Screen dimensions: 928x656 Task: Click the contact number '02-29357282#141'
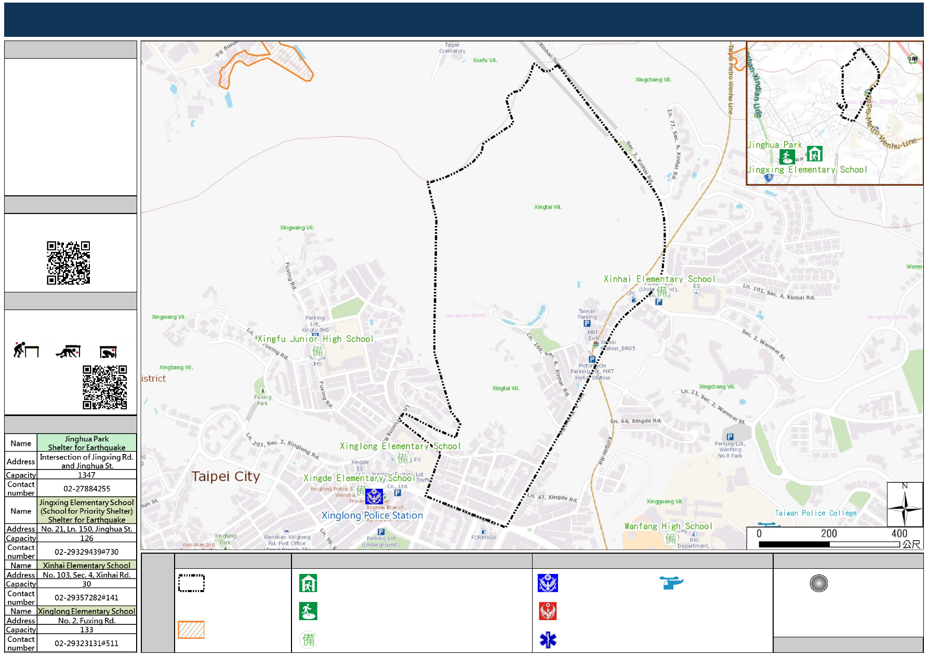click(87, 598)
